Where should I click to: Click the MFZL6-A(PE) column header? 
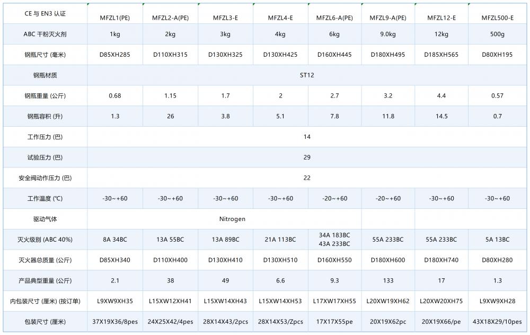[x=334, y=17]
